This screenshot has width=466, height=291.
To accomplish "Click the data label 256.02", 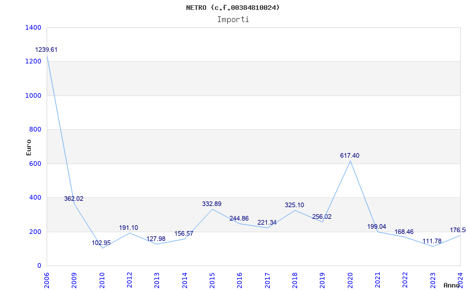I will tap(322, 217).
